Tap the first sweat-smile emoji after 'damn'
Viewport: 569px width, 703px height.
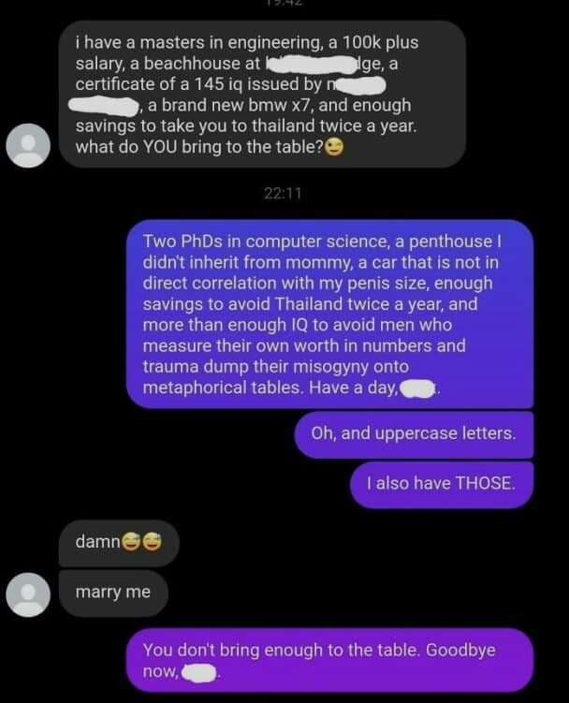pyautogui.click(x=131, y=542)
